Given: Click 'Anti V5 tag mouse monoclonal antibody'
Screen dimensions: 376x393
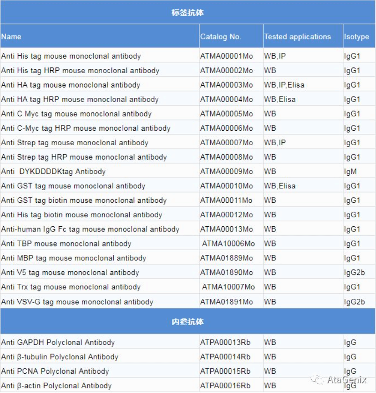Looking at the screenshot, I should click(x=70, y=272).
